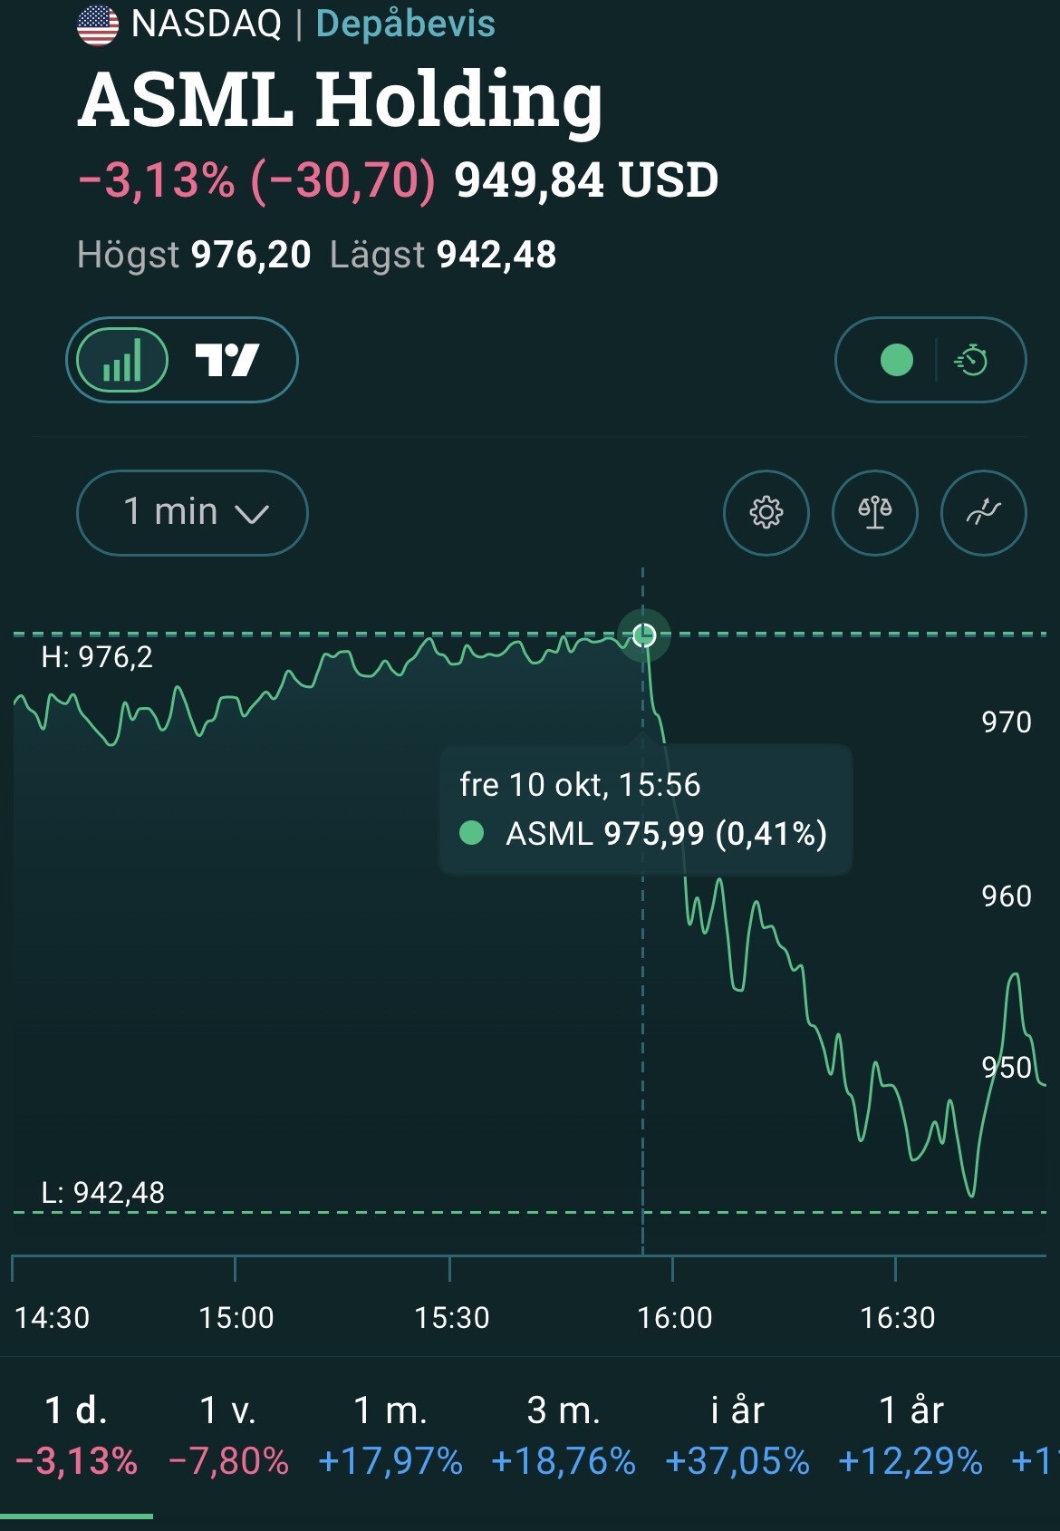This screenshot has height=1531, width=1060.
Task: Open the Depåbevis link
Action: pos(405,24)
